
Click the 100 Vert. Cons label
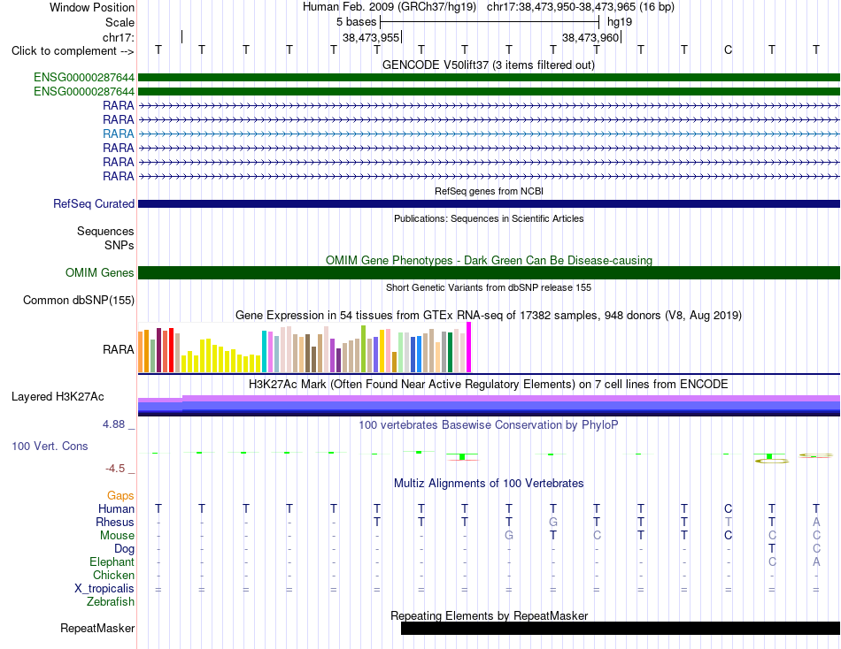click(x=50, y=446)
